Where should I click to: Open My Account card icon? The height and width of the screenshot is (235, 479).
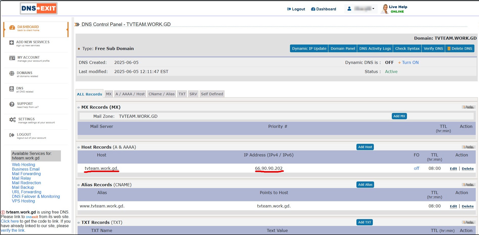click(12, 58)
